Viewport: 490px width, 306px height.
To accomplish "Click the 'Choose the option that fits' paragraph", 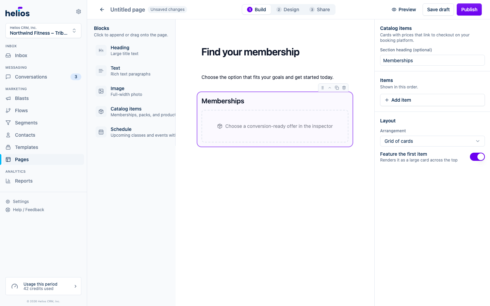I will click(267, 77).
